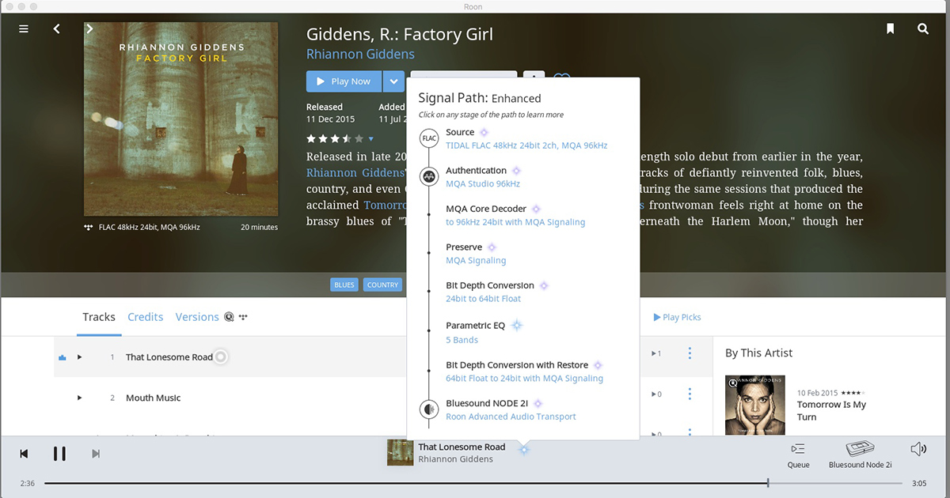Open search with the magnifier icon
This screenshot has height=498, width=950.
pyautogui.click(x=923, y=28)
